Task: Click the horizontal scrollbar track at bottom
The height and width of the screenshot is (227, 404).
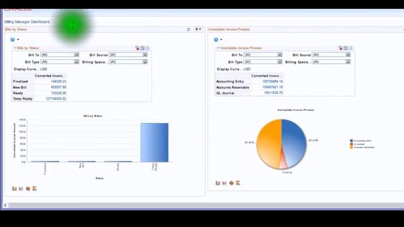Action: [206, 205]
